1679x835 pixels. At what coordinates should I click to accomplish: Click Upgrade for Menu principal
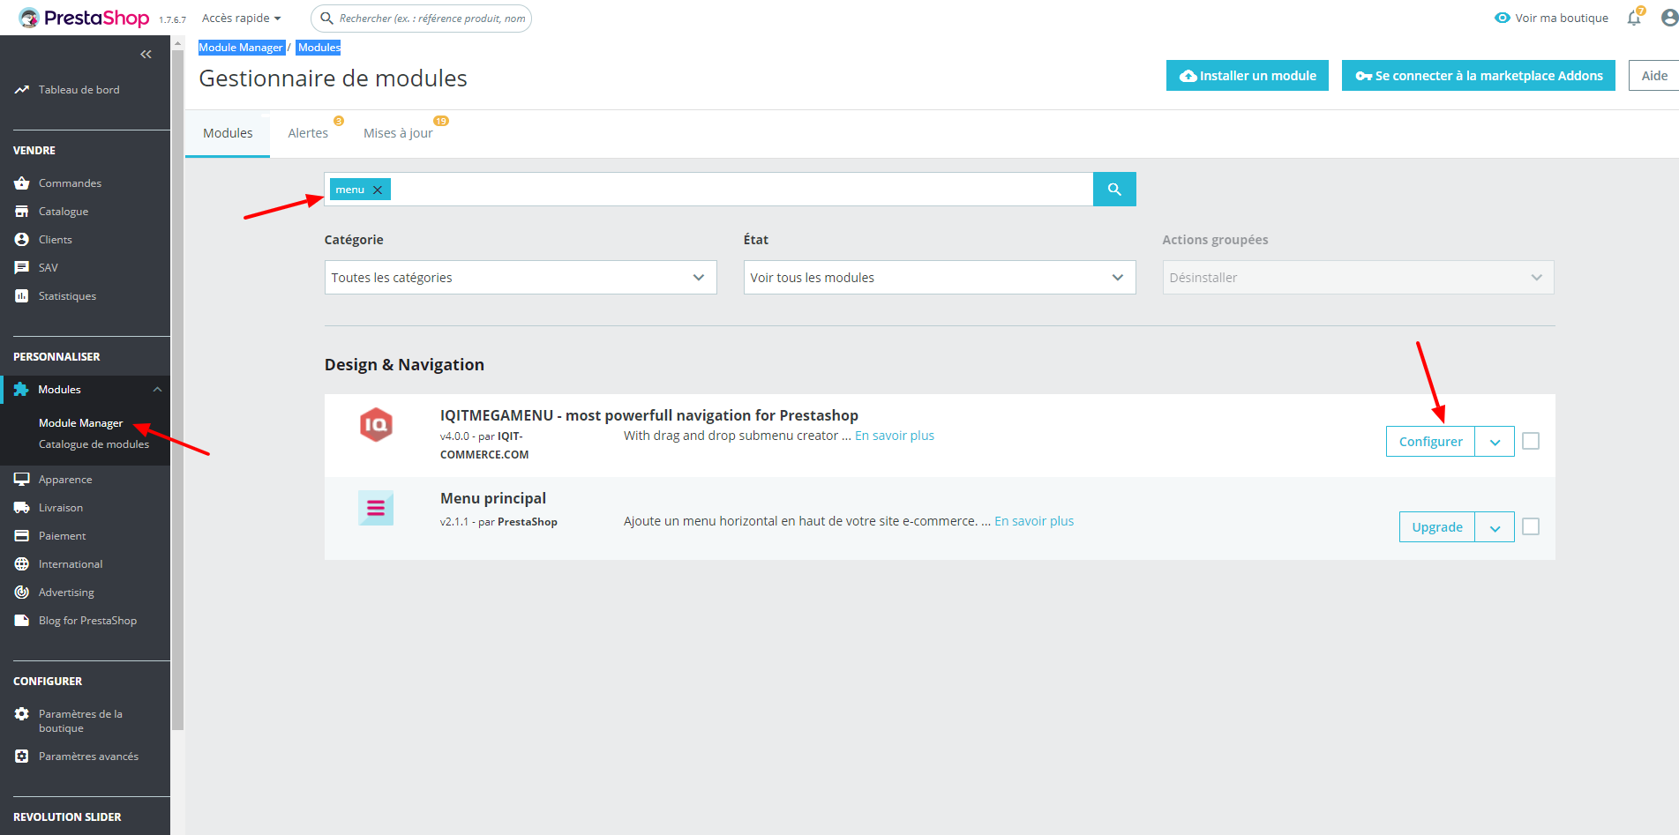coord(1437,527)
